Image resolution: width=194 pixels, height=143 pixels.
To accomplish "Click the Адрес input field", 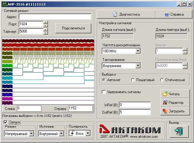I will click(55, 17).
